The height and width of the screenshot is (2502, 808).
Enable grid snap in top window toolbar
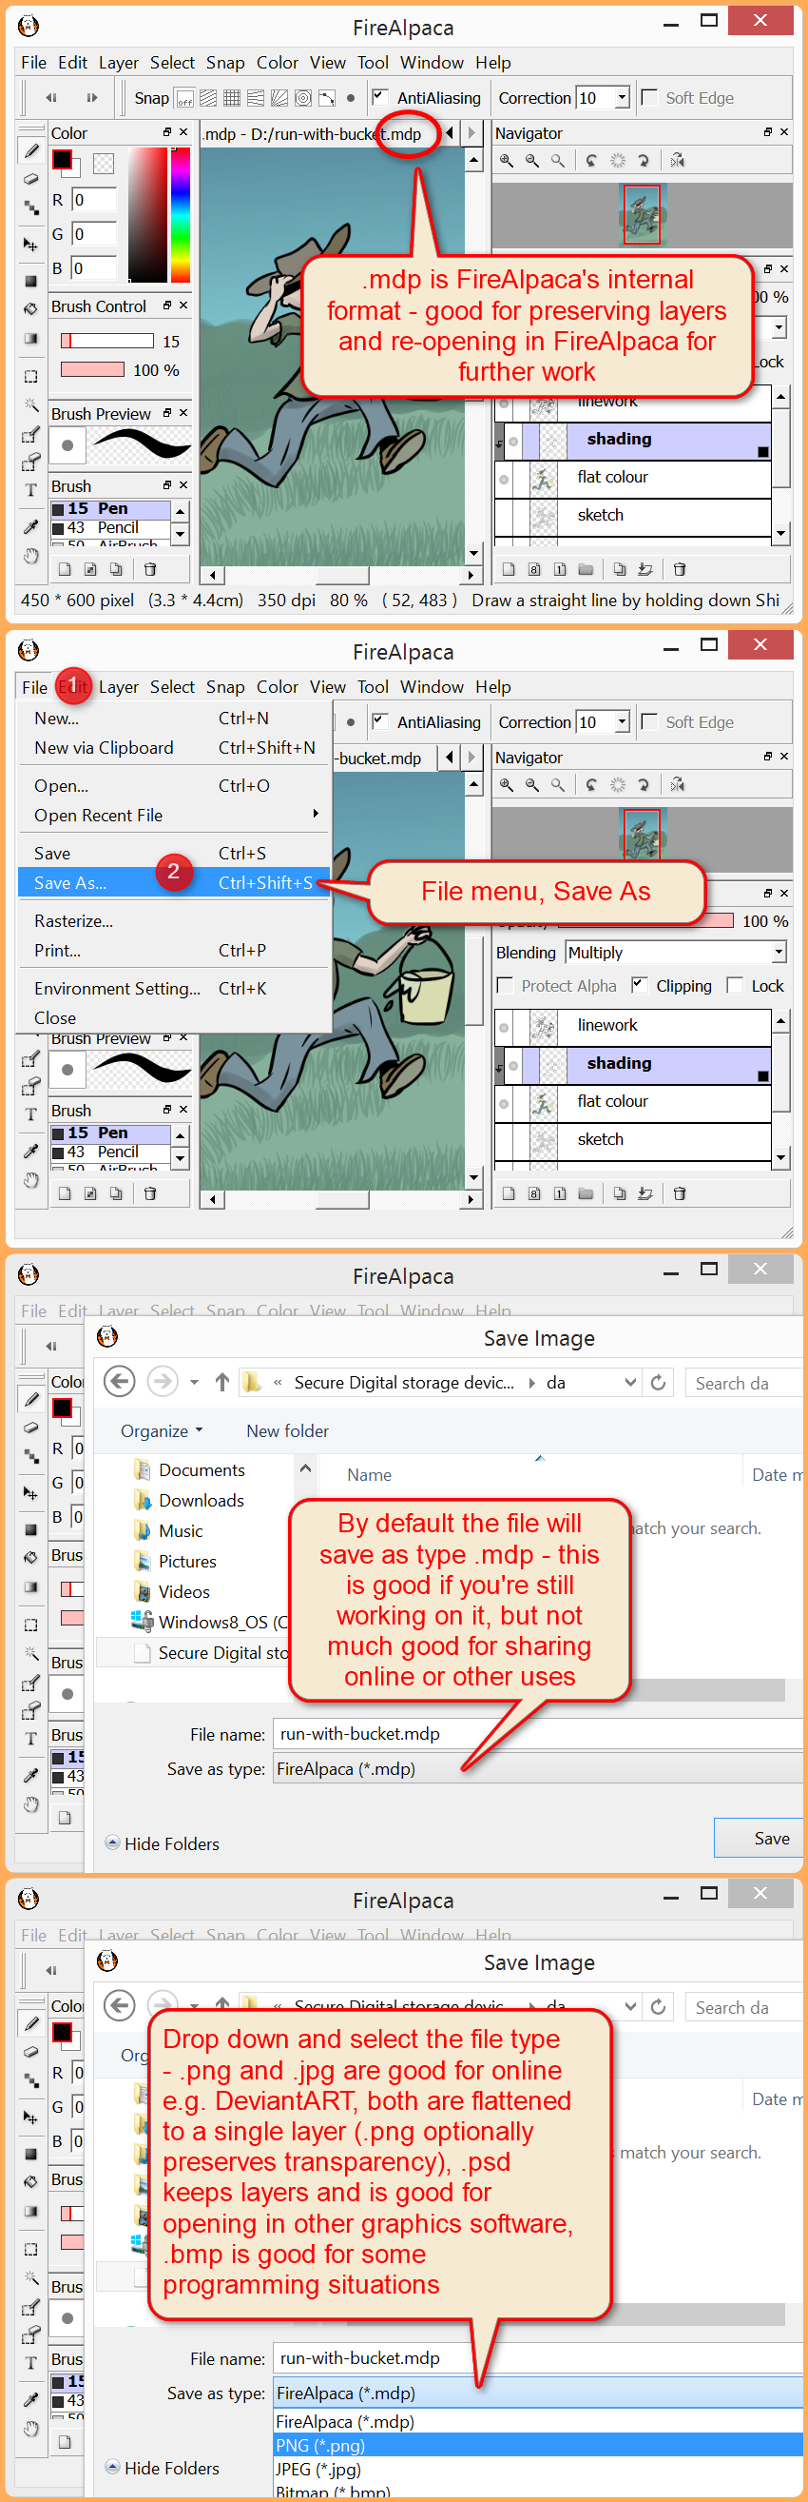(x=232, y=98)
